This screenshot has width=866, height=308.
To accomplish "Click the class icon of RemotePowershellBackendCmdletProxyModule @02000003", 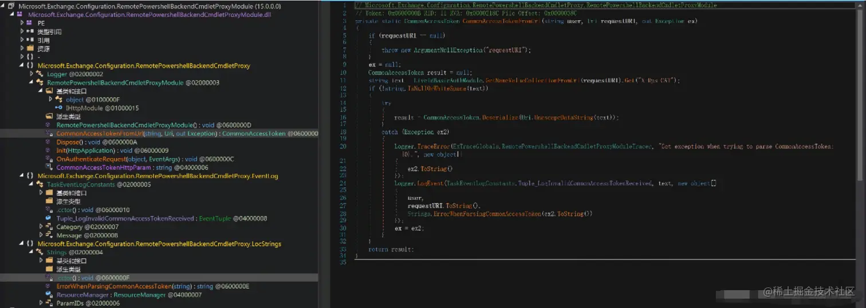I will (x=40, y=82).
